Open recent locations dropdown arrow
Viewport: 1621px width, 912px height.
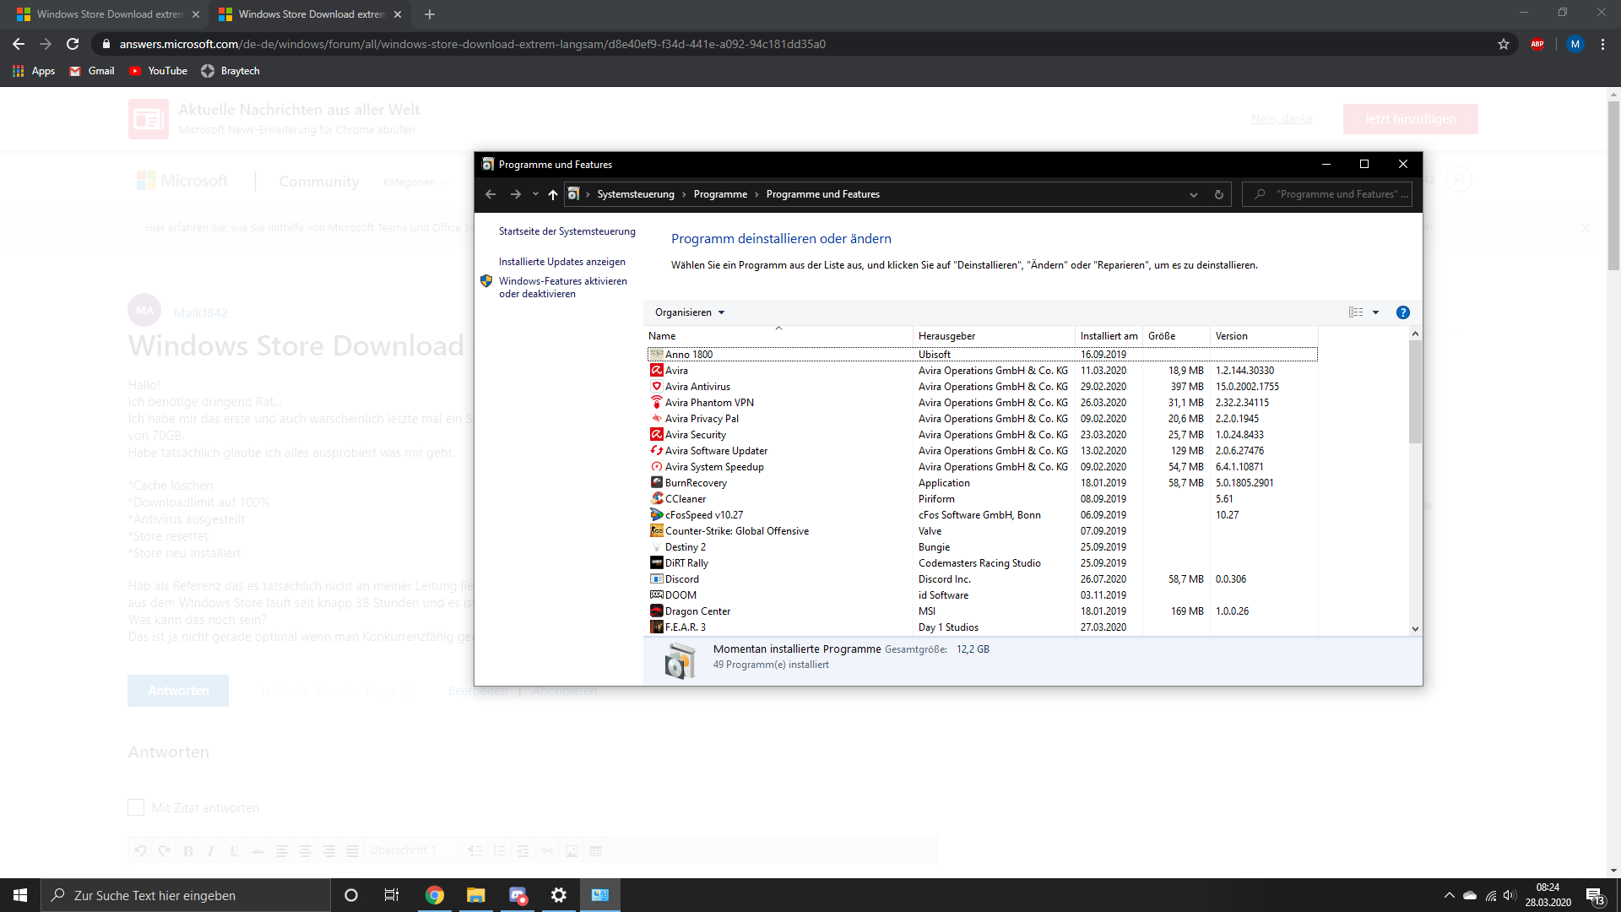click(x=535, y=194)
